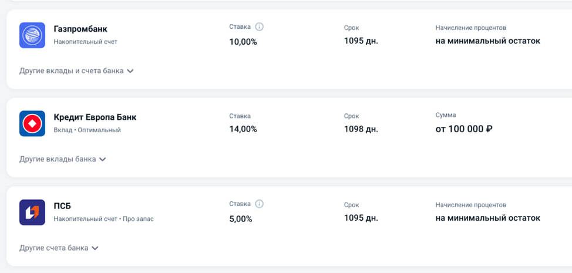
Task: Click the 5,00% rate of ПСБ
Action: [x=241, y=219]
